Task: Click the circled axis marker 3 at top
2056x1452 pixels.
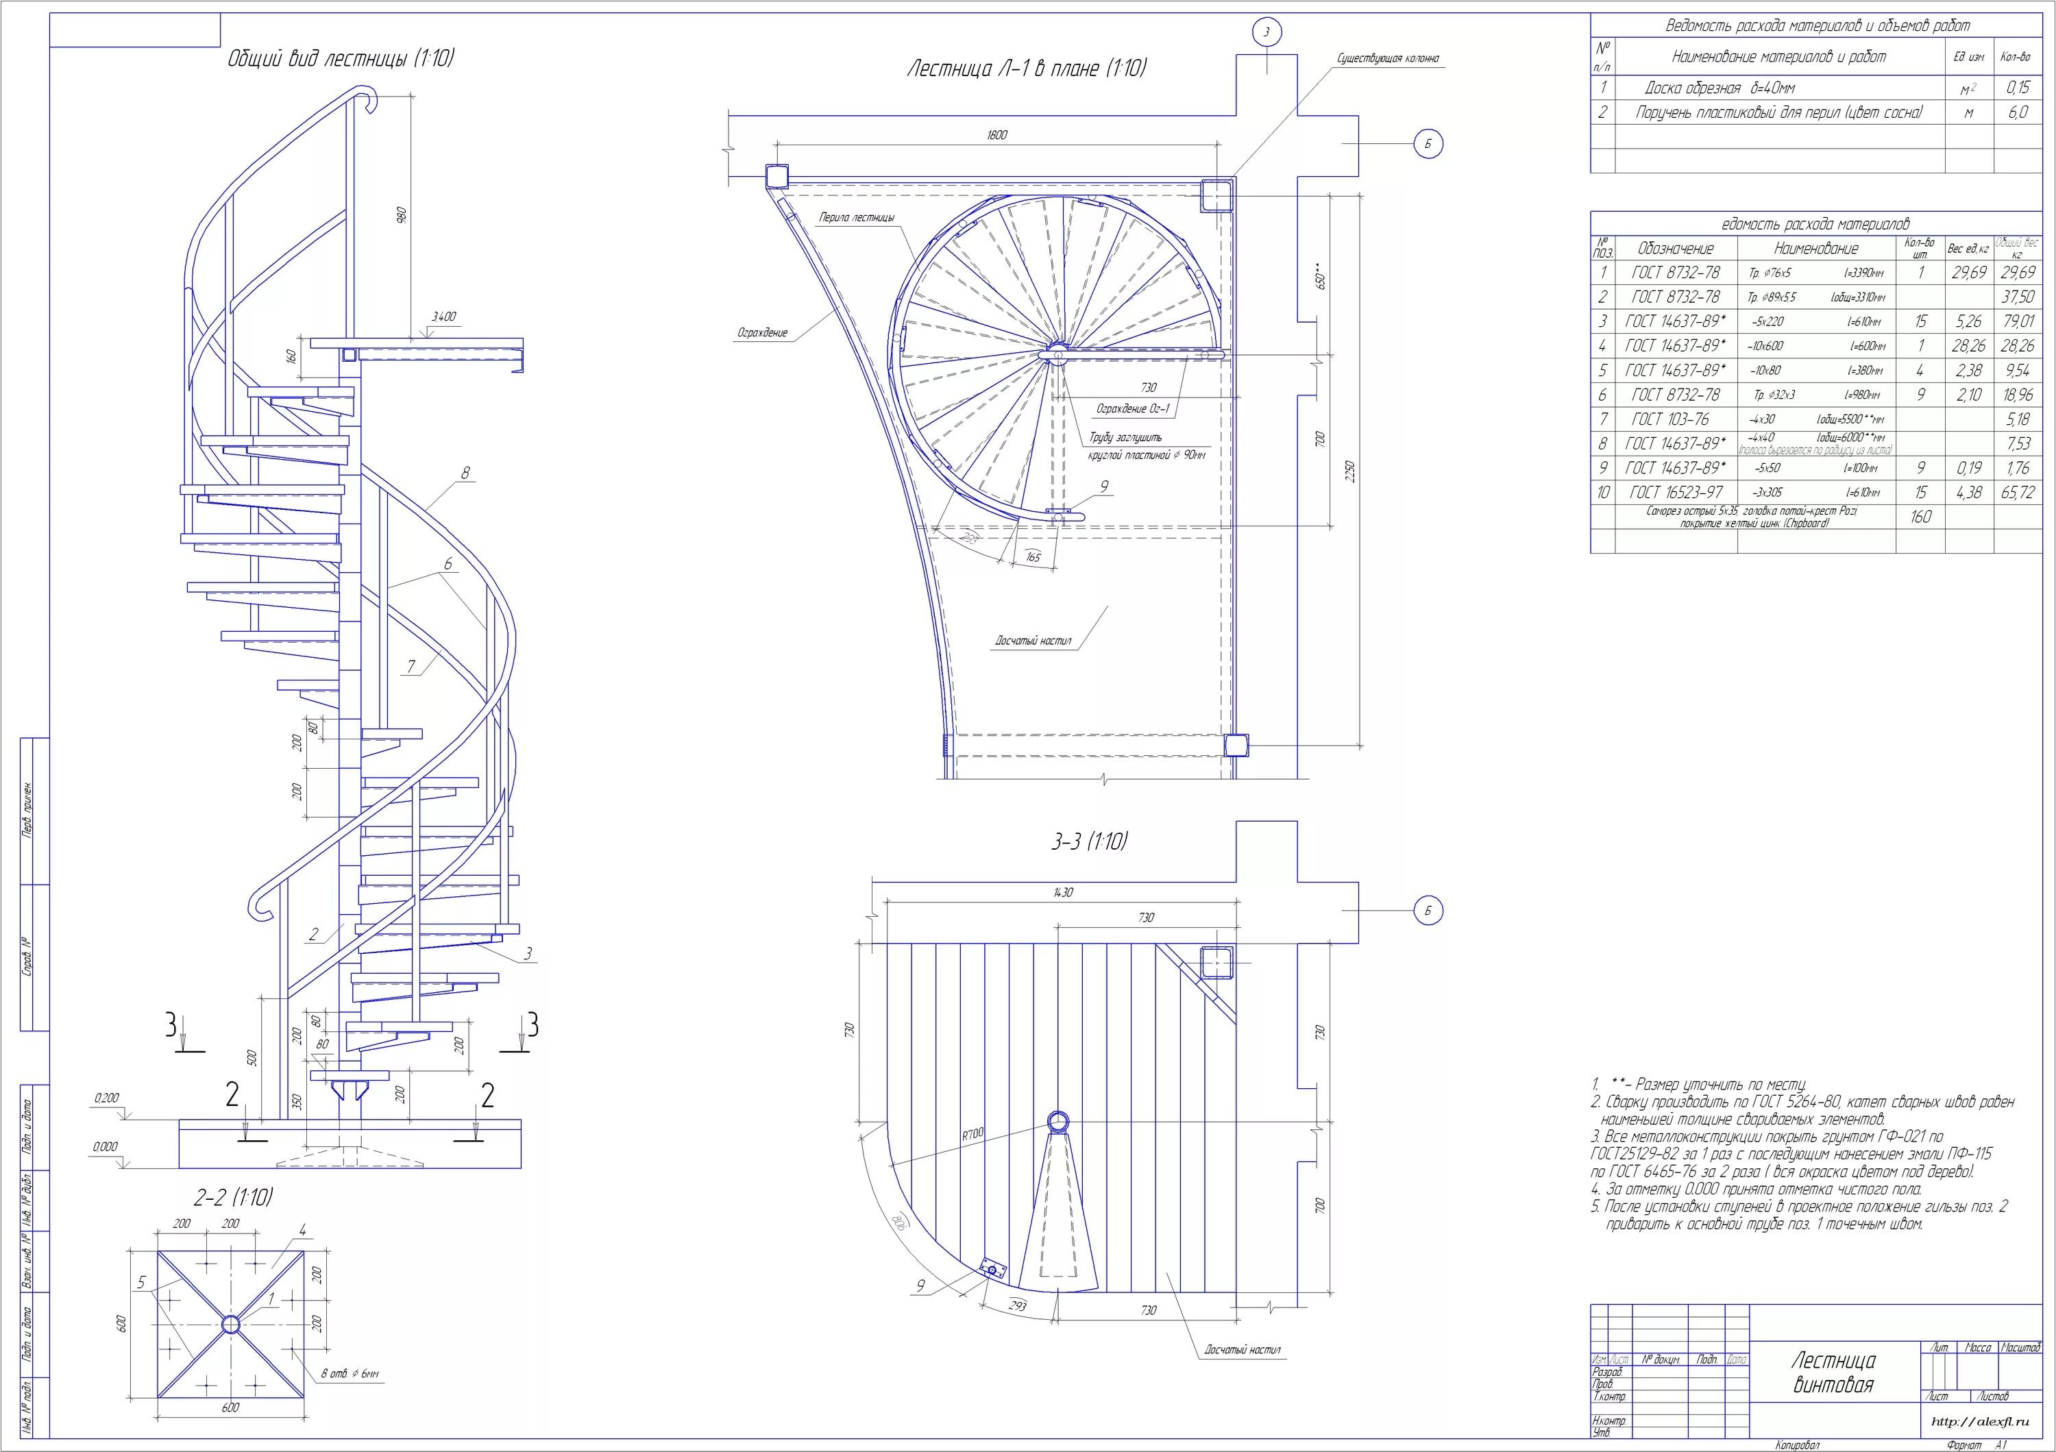Action: click(1266, 33)
